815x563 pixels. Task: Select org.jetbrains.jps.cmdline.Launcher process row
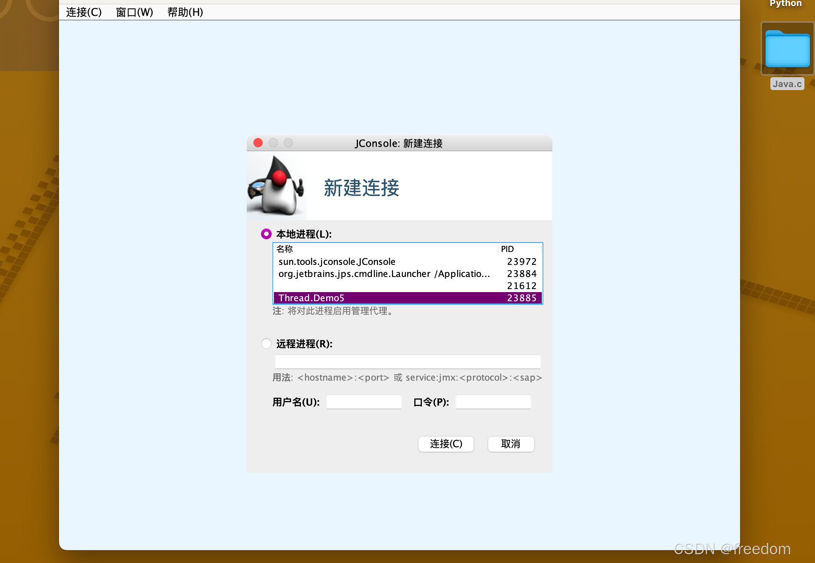pos(407,274)
